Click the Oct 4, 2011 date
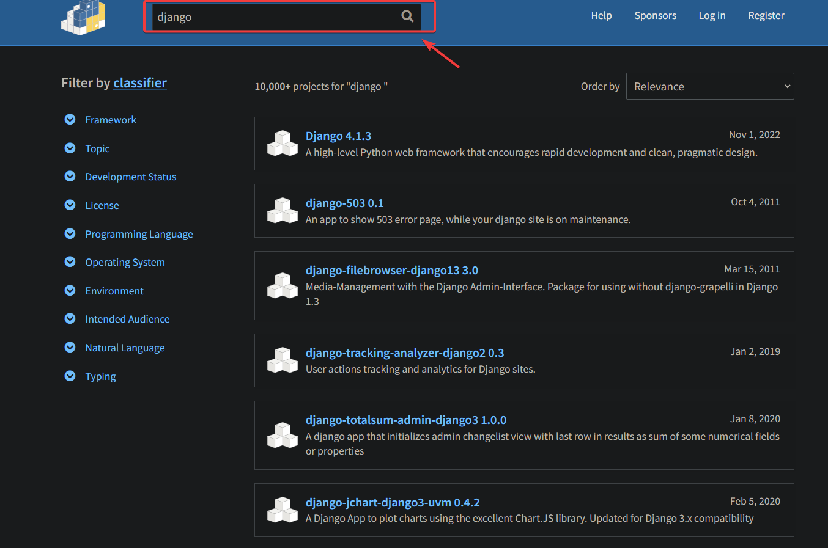Image resolution: width=828 pixels, height=548 pixels. coord(755,202)
